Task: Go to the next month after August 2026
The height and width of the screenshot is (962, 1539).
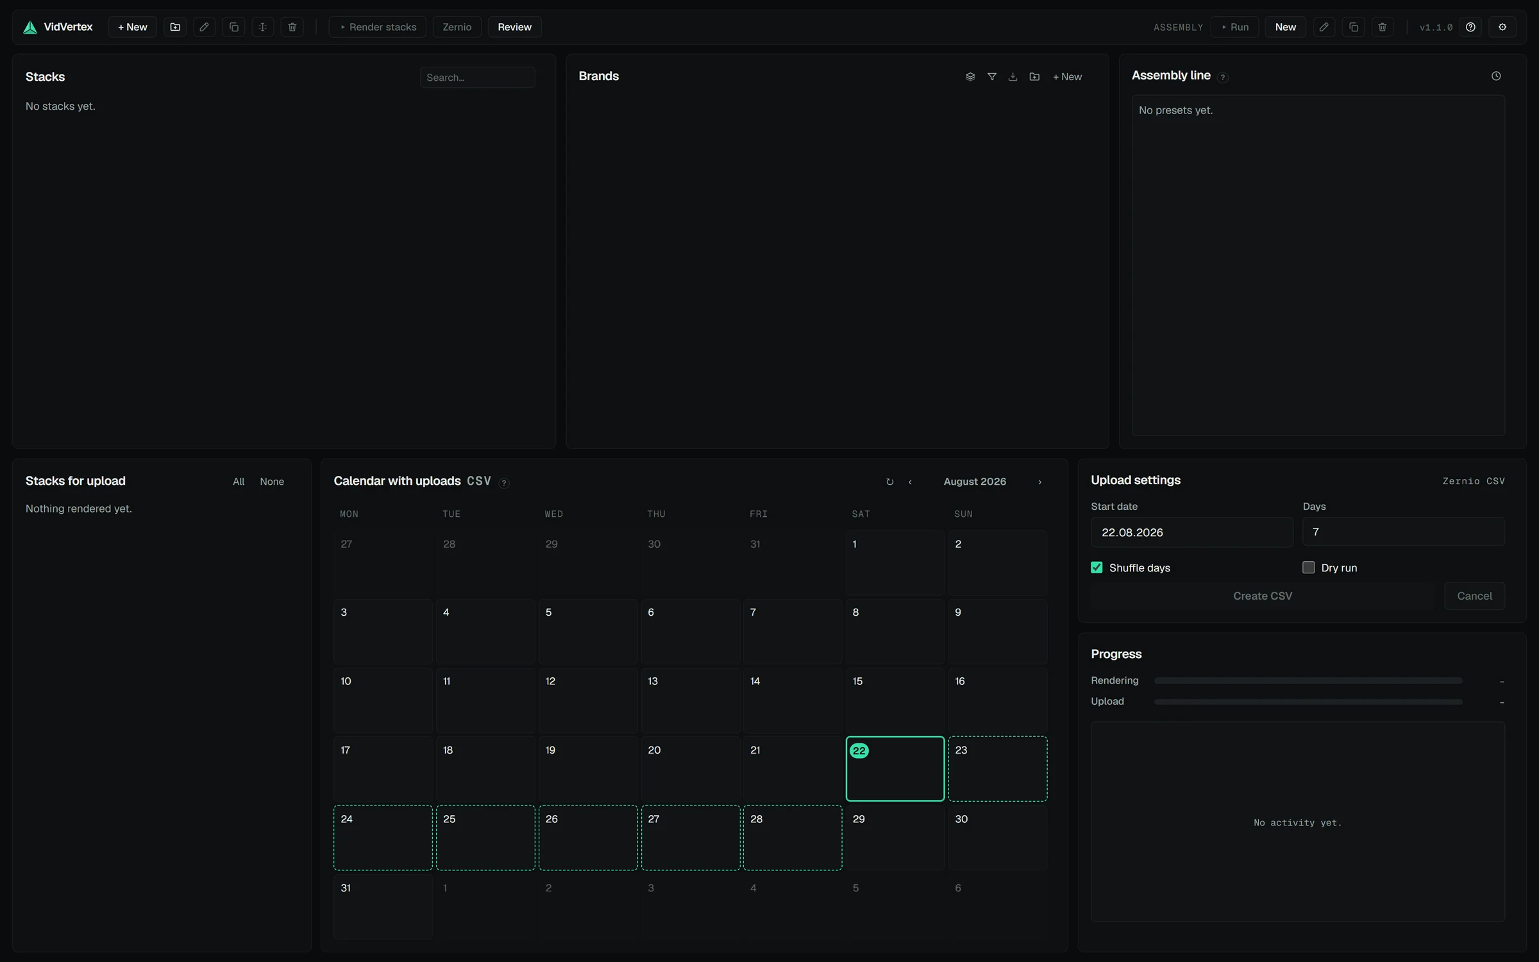Action: [x=1039, y=482]
